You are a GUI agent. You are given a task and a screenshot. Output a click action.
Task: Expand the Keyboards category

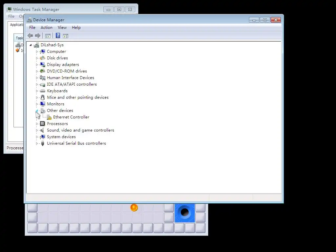click(x=37, y=91)
